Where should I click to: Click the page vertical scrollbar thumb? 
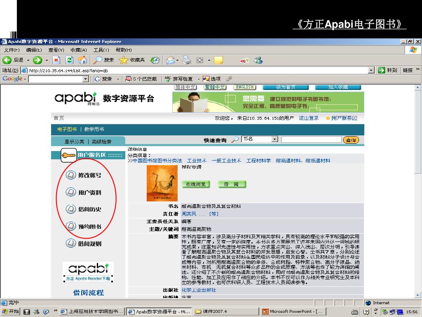(x=417, y=132)
